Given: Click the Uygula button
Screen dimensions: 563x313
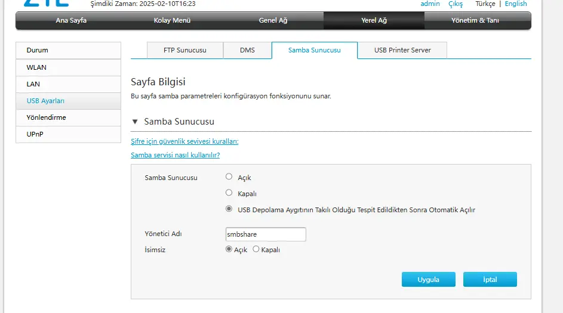Looking at the screenshot, I should (428, 279).
